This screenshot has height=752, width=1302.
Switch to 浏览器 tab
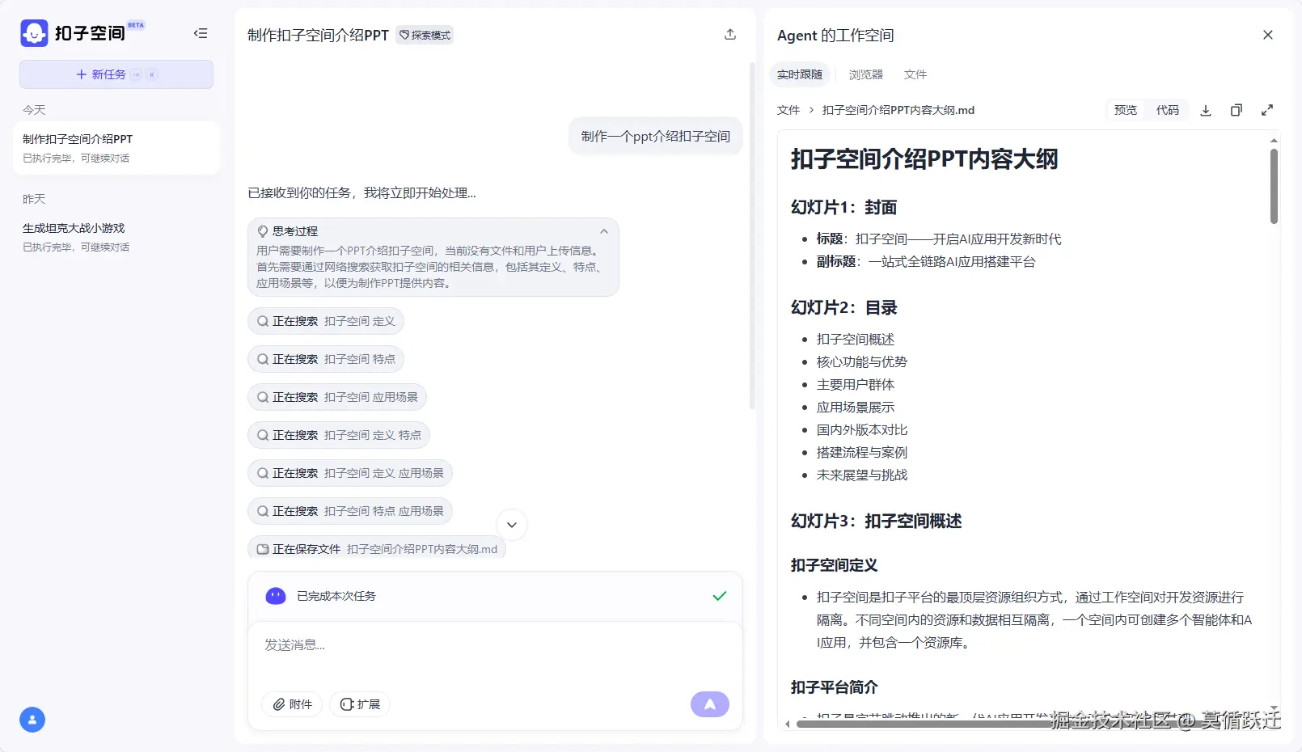[866, 74]
